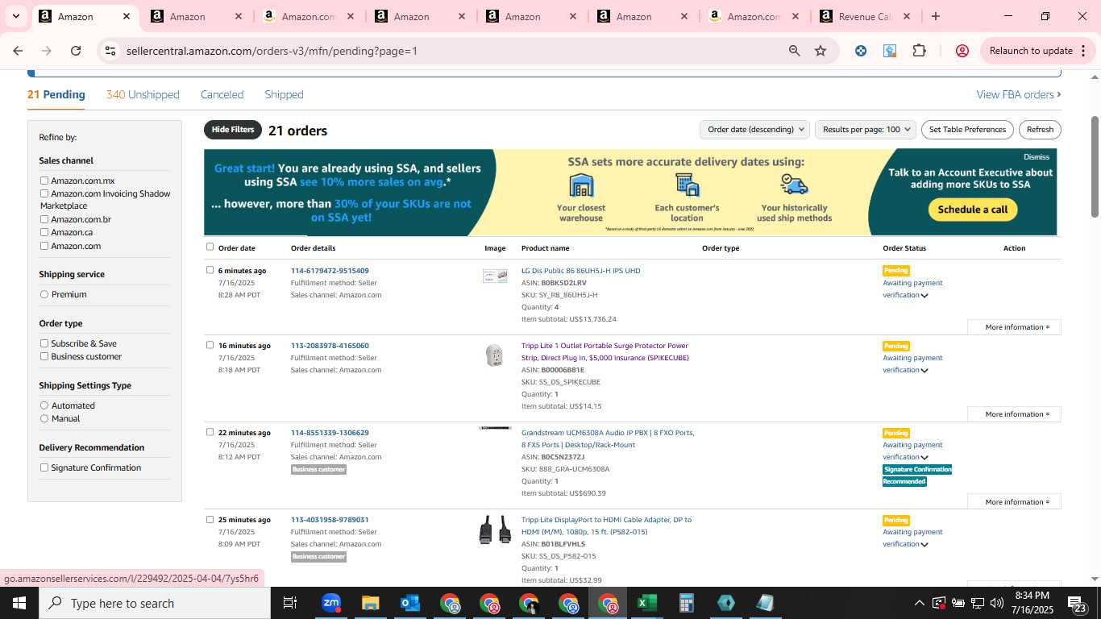Screen dimensions: 1101x619
Task: Expand More information for LG display order
Action: (x=1014, y=327)
